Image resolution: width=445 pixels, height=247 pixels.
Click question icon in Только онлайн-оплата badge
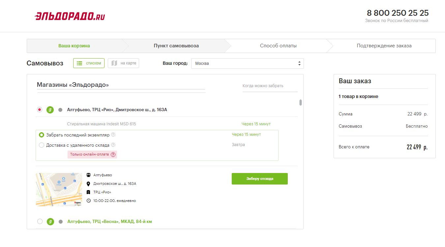(x=113, y=155)
